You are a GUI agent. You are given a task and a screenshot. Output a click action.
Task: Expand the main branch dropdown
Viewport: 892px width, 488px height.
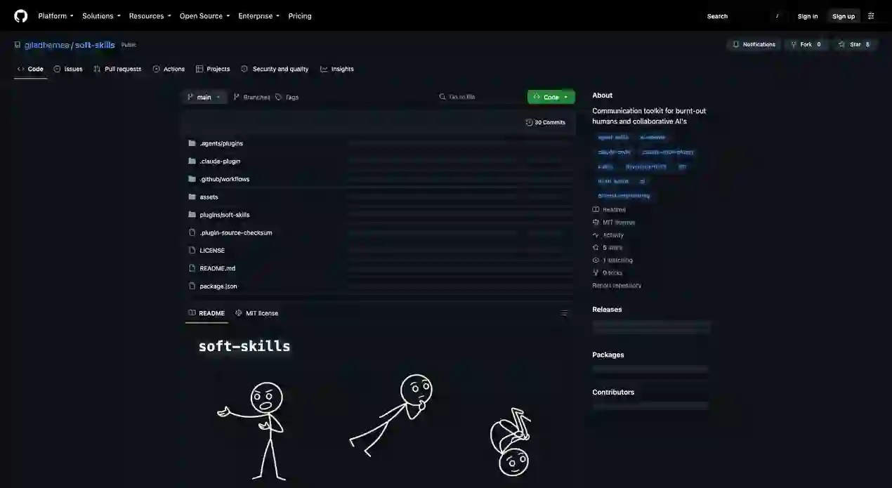coord(204,97)
